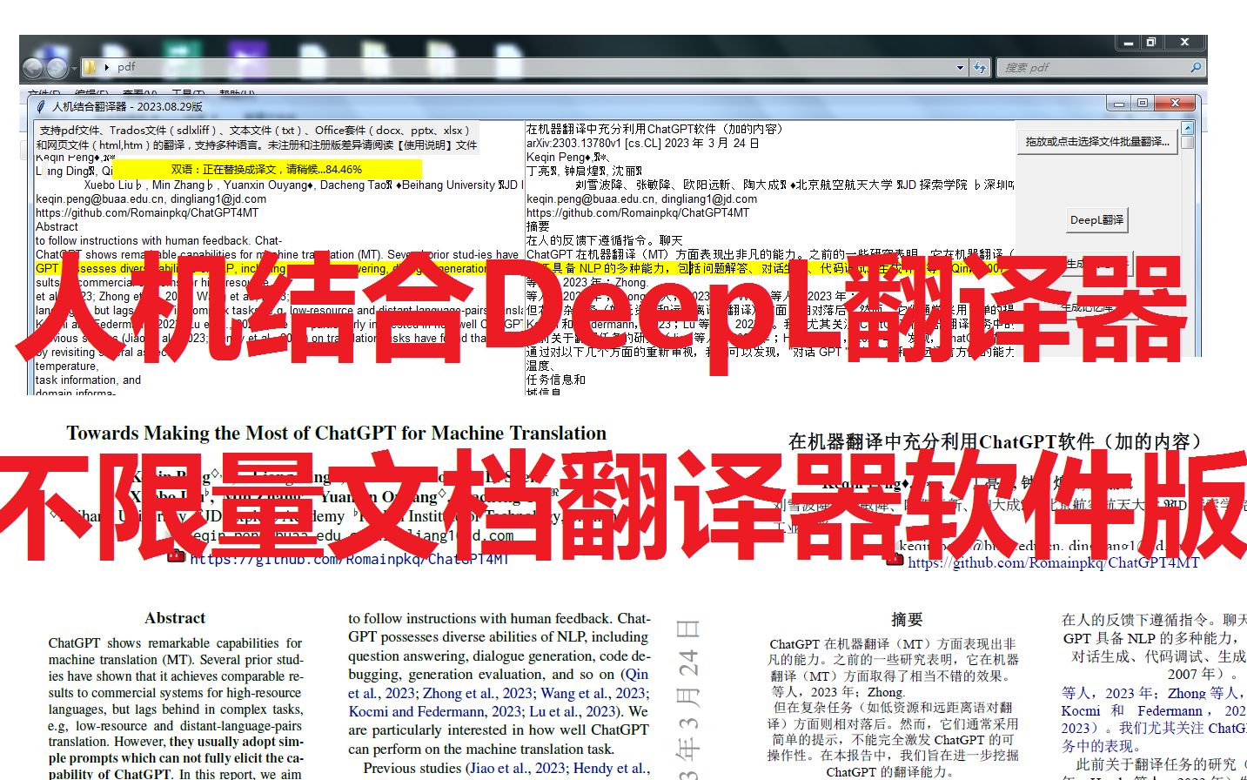Click 'Keqin Peng' line in translated pane
Viewport: 1247px width, 780px height.
[567, 157]
